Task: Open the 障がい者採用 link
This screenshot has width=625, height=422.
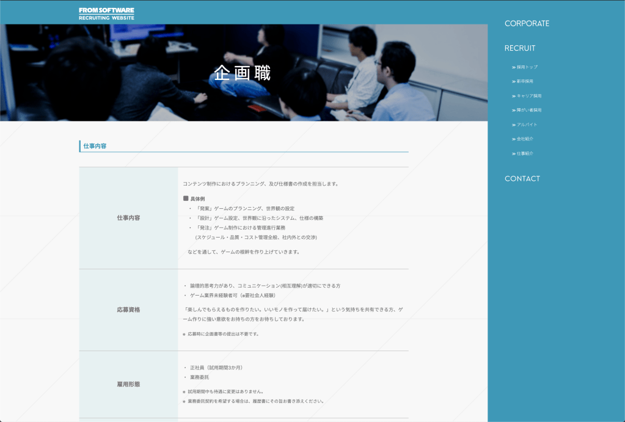Action: pyautogui.click(x=527, y=110)
